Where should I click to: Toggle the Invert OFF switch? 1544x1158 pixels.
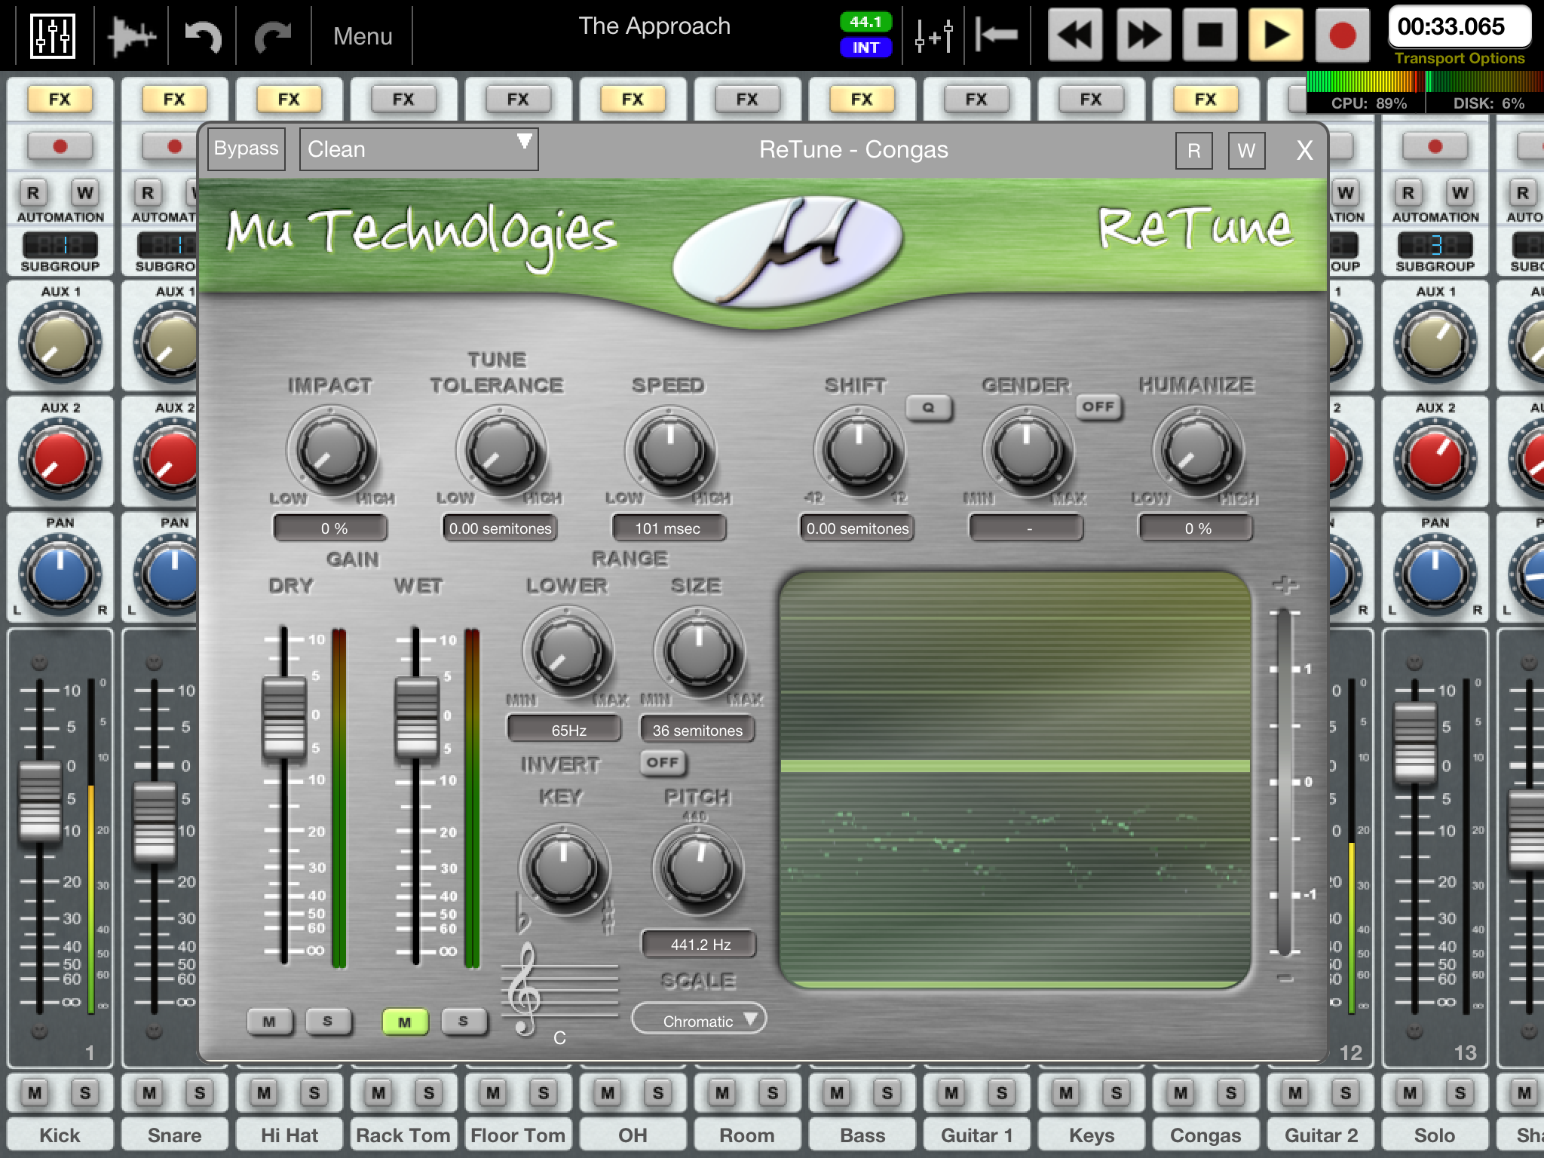(x=663, y=763)
